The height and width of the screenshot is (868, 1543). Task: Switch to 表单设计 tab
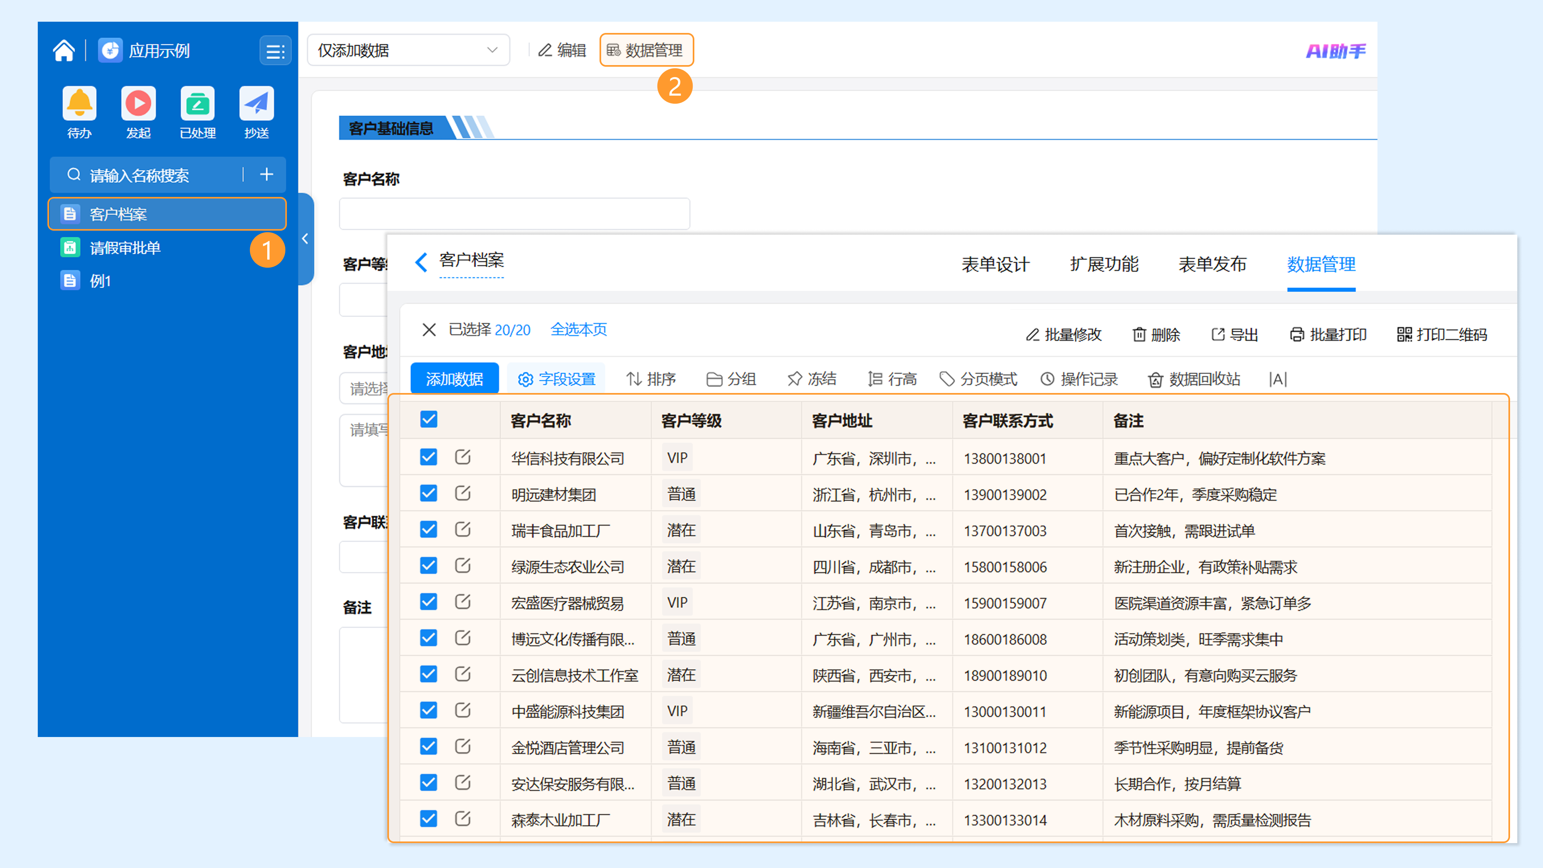coord(995,264)
